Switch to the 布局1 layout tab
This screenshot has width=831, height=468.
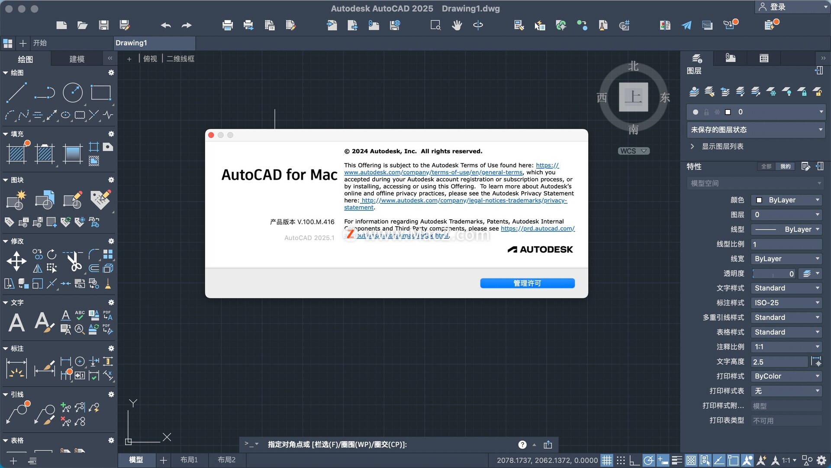coord(189,460)
